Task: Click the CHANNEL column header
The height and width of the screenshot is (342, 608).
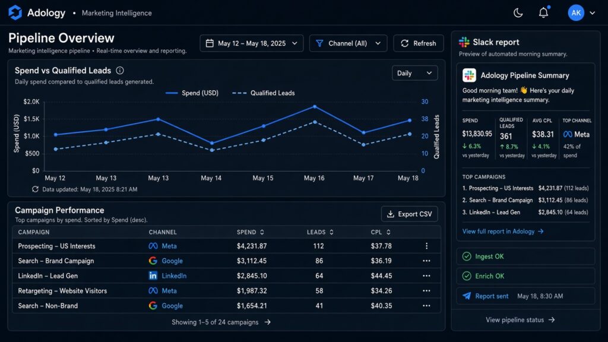Action: 163,232
